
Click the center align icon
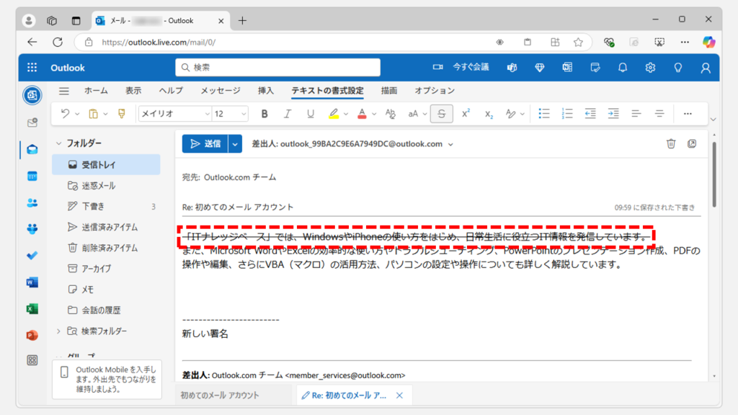(x=659, y=113)
